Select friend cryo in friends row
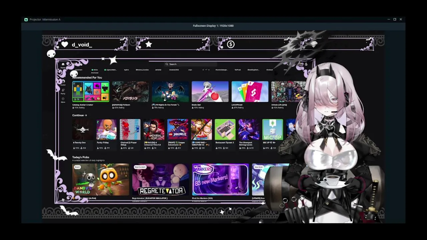 pyautogui.click(x=190, y=70)
